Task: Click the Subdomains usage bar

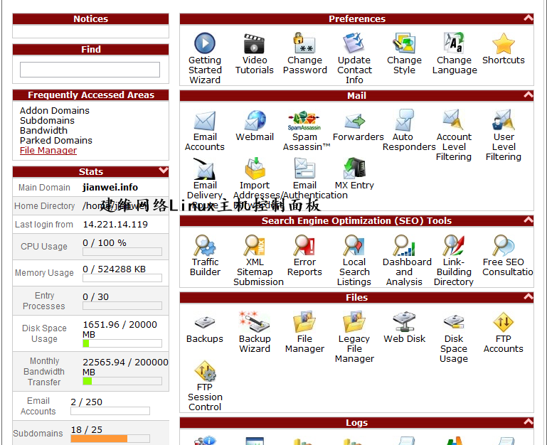Action: (110, 439)
